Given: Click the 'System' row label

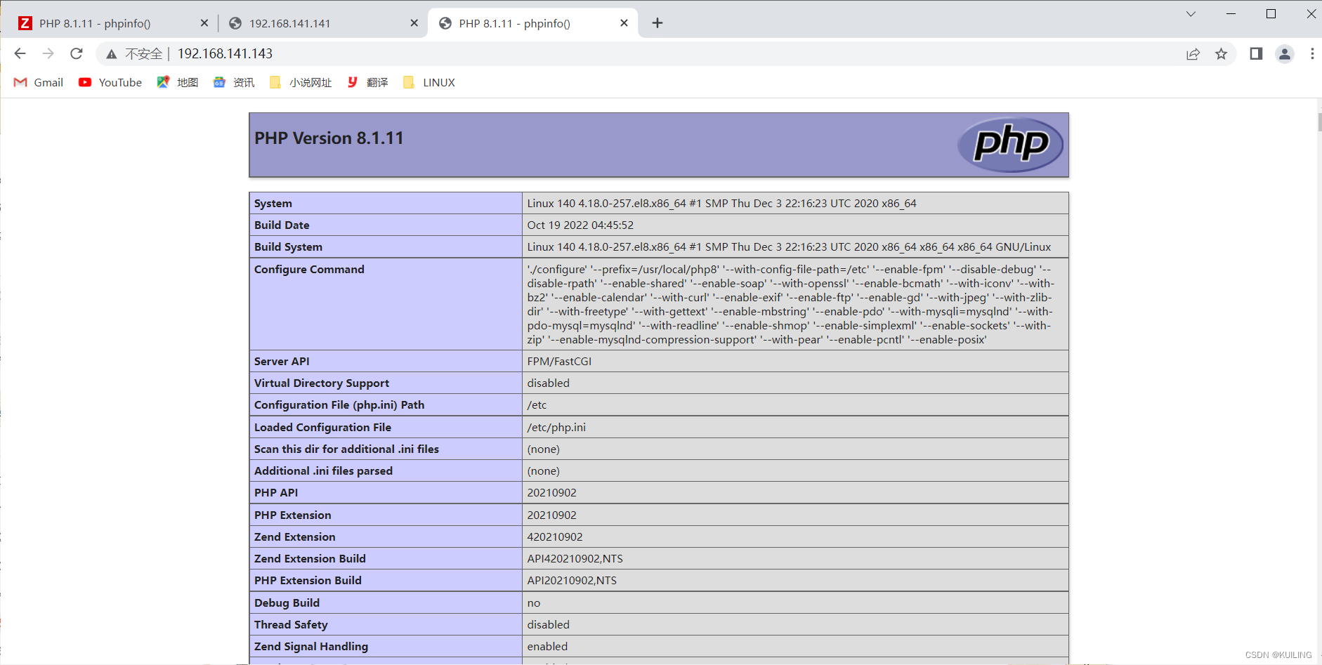Looking at the screenshot, I should tap(273, 204).
